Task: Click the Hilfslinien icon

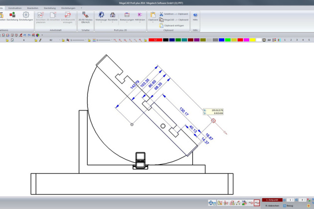Action: point(139,17)
